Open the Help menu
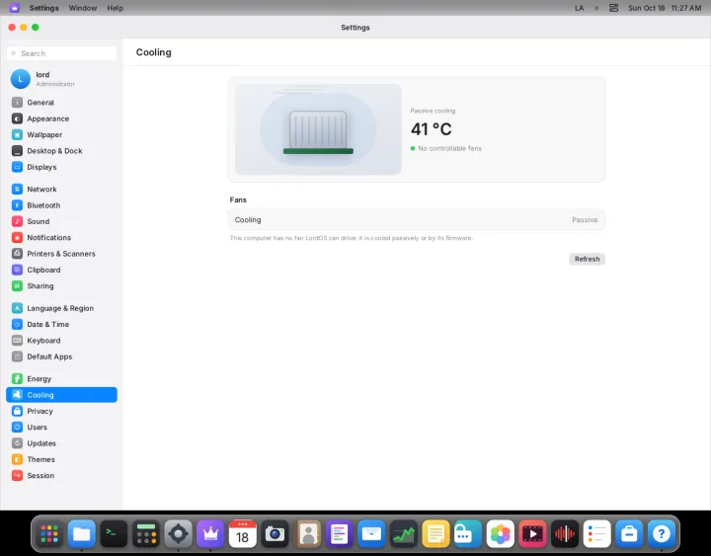Screen dimensions: 711x556 coord(116,8)
